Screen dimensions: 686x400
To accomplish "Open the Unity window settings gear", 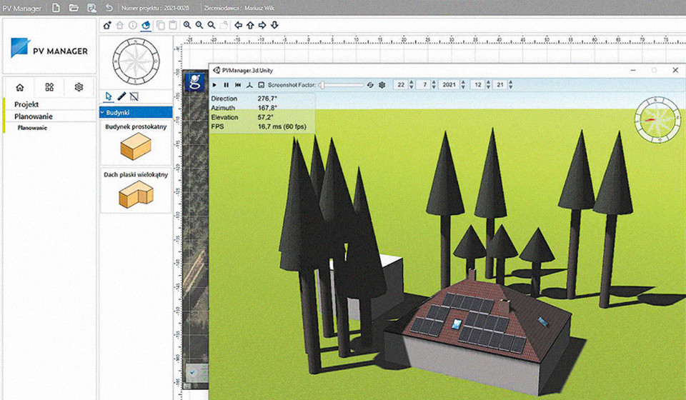I will (382, 85).
